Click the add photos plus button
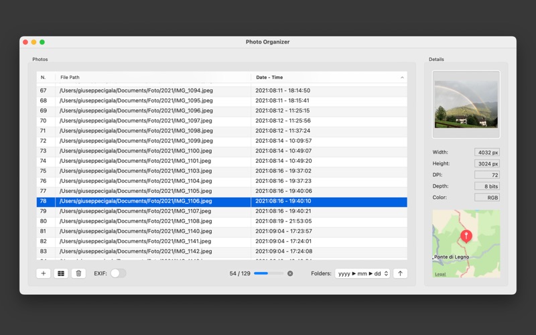536x335 pixels. click(44, 273)
